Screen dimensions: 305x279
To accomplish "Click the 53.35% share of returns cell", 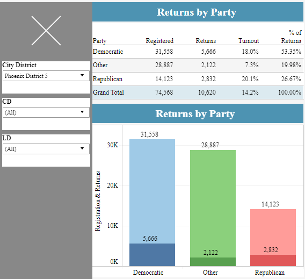I will (291, 52).
